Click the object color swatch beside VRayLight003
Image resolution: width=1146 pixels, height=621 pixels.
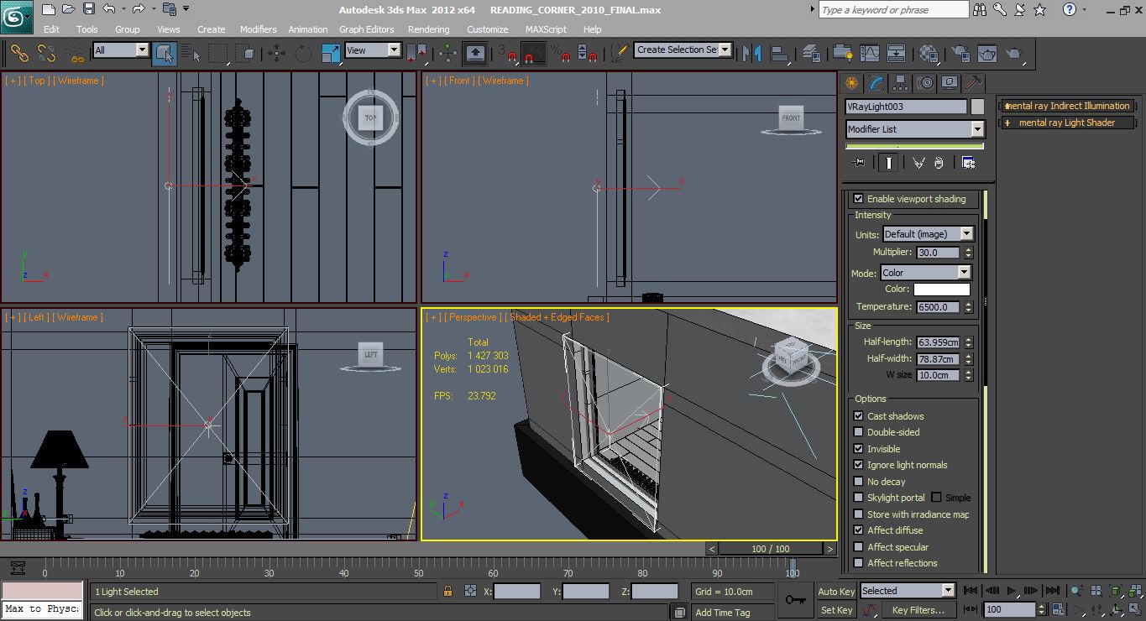click(977, 107)
